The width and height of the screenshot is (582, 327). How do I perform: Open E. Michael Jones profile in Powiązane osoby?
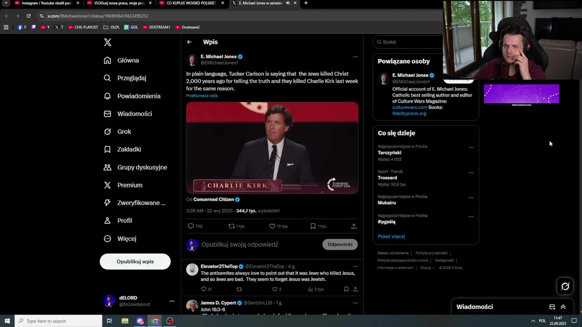[x=410, y=75]
